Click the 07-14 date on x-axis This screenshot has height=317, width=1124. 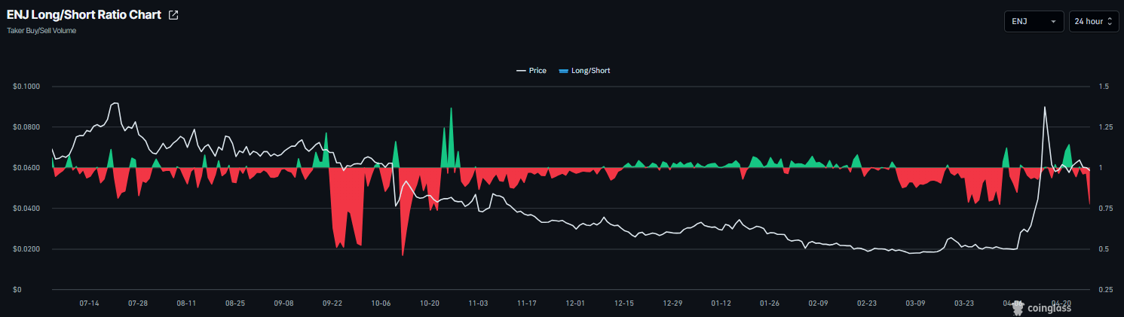90,303
